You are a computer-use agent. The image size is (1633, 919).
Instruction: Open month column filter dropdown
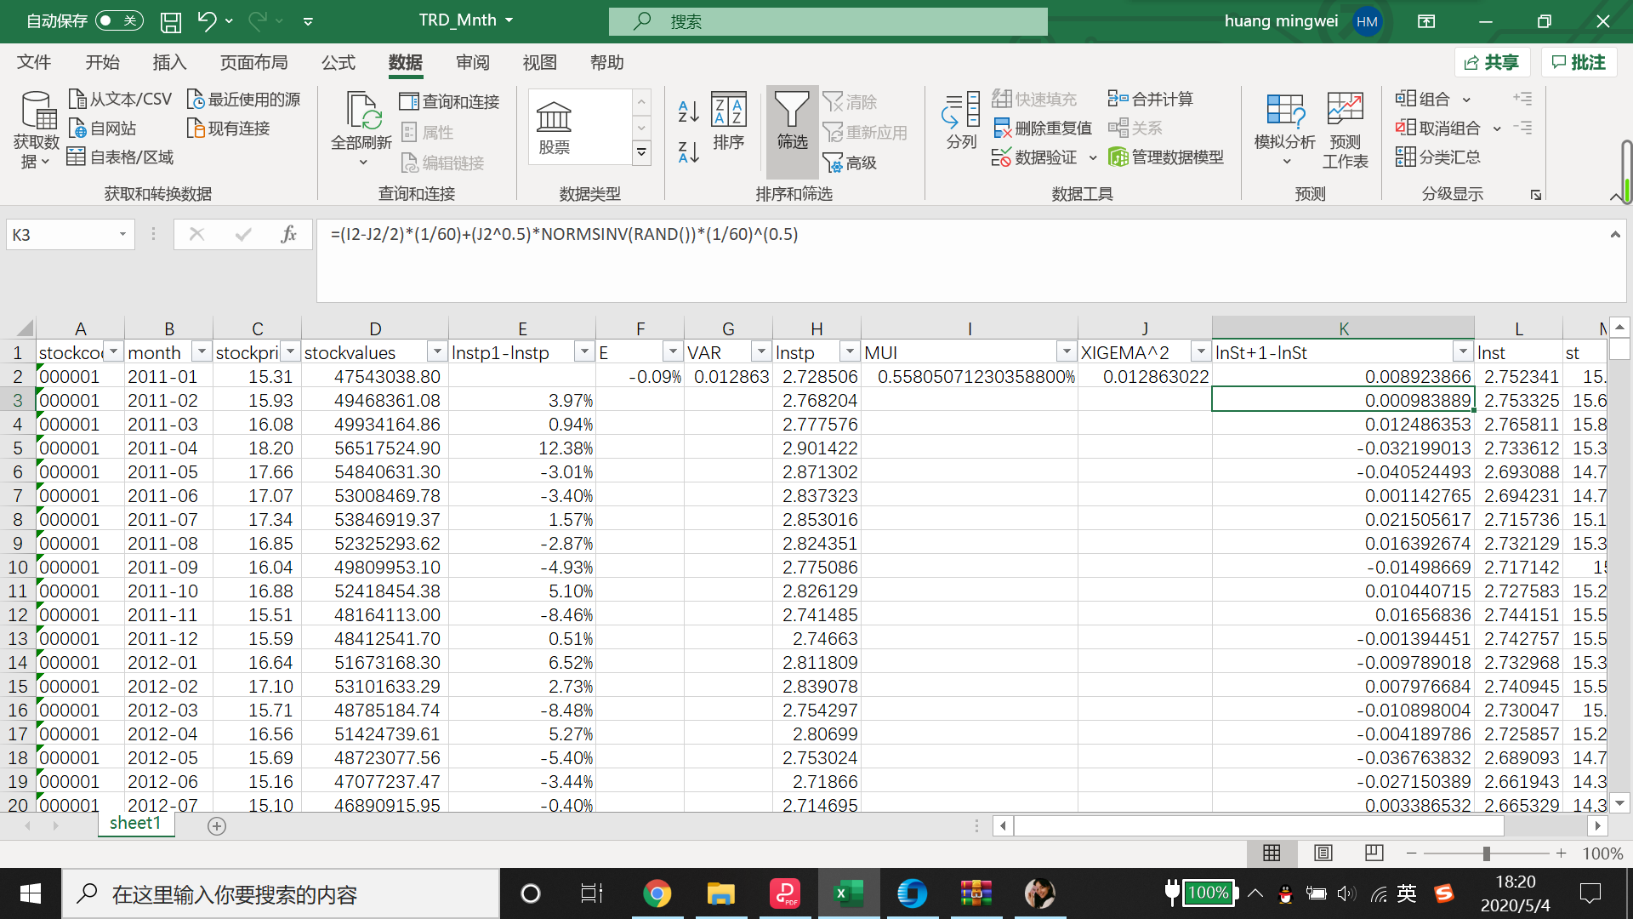tap(202, 351)
